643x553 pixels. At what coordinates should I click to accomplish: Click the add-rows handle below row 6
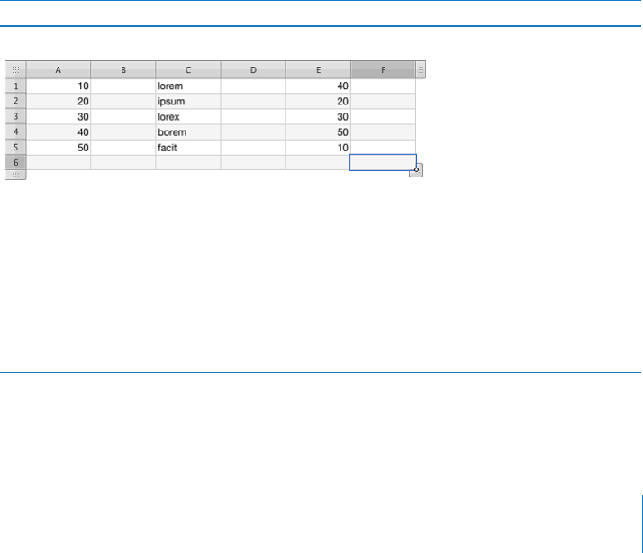click(15, 175)
